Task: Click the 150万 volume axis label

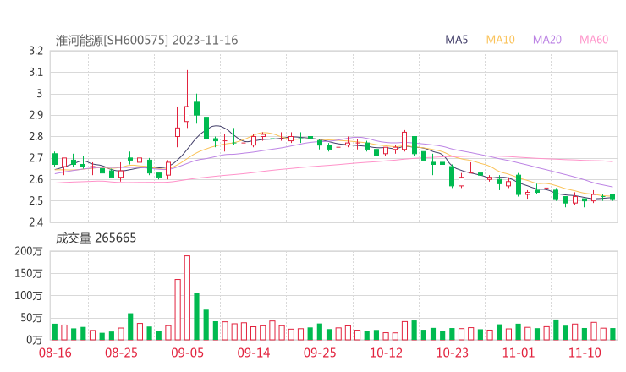Action: click(29, 273)
